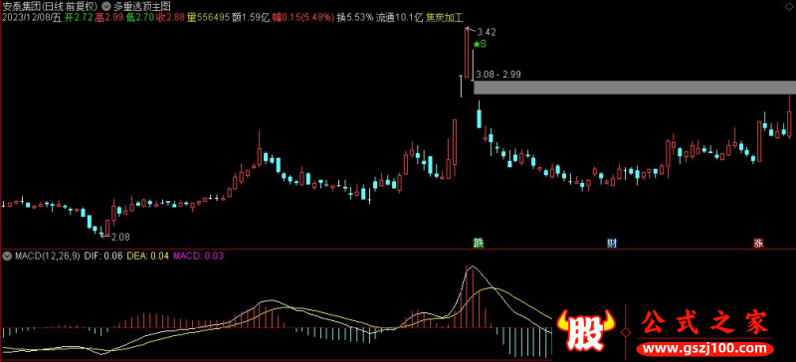The image size is (796, 362).
Task: Select the 安泰集团(日线 前复权) title label
Action: (x=50, y=7)
